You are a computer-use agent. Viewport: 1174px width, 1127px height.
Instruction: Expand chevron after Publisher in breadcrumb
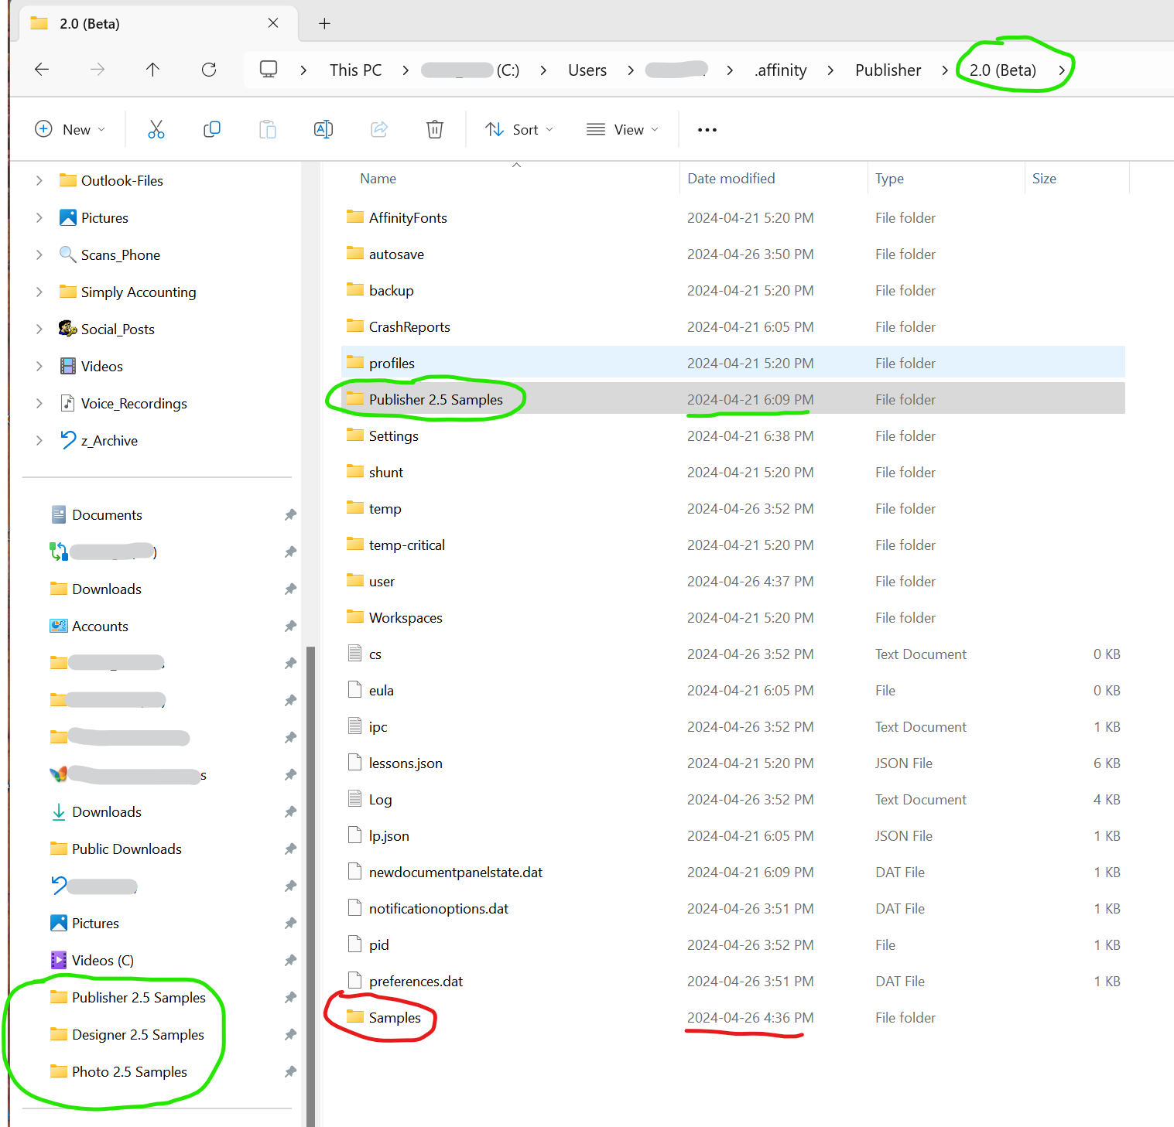click(x=945, y=70)
